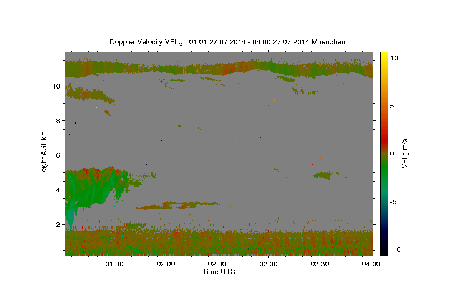Click the 01:30 time tick label
The width and height of the screenshot is (461, 307).
click(114, 264)
